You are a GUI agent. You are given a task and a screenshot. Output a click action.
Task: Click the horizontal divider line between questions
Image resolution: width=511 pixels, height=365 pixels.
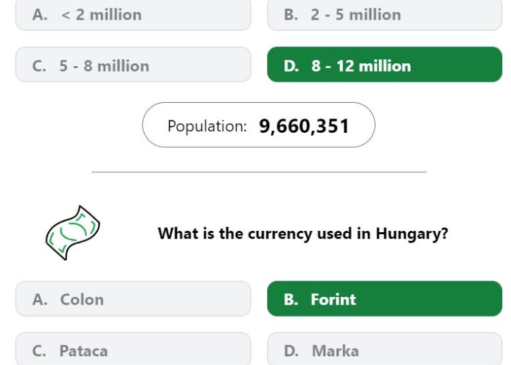tap(259, 172)
